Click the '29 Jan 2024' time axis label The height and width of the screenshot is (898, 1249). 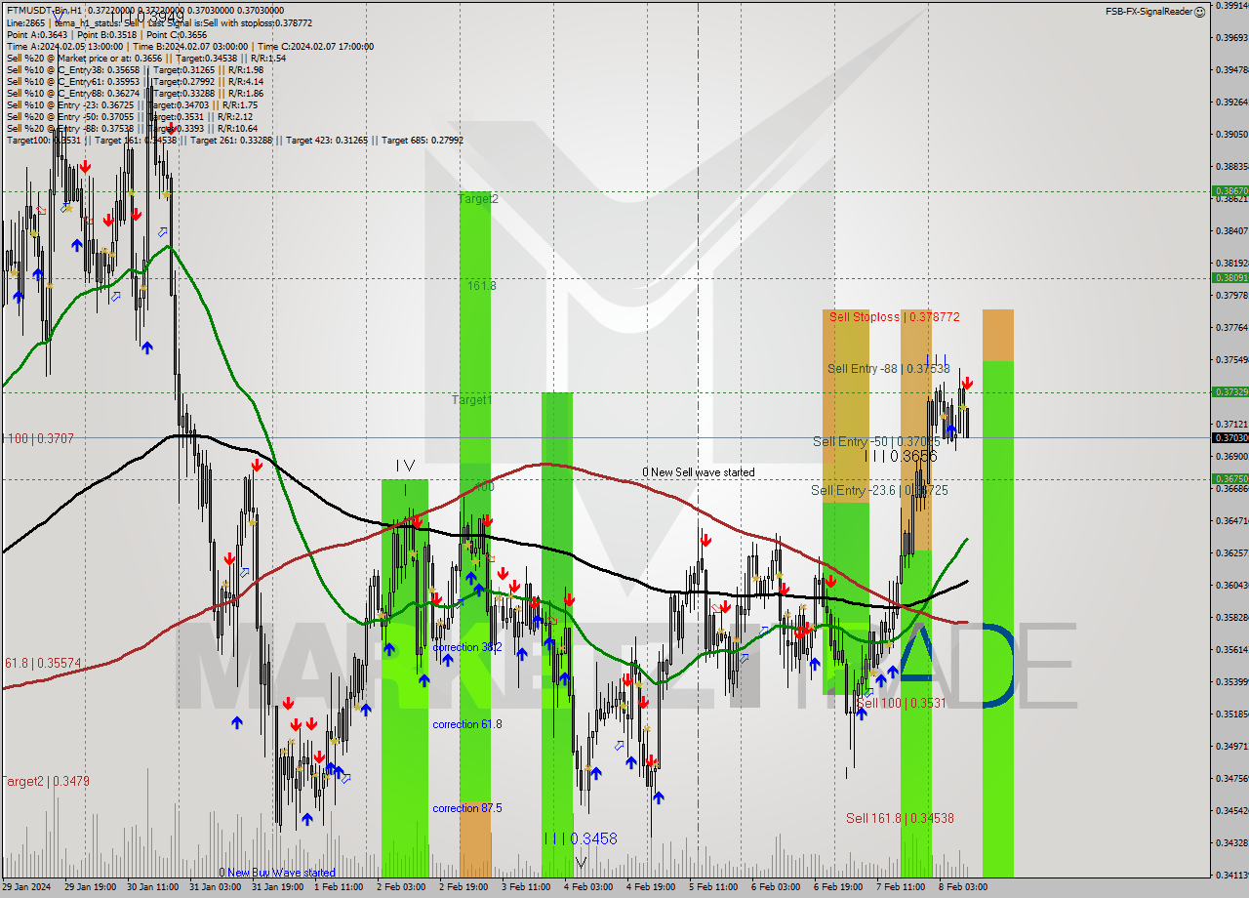pos(27,887)
